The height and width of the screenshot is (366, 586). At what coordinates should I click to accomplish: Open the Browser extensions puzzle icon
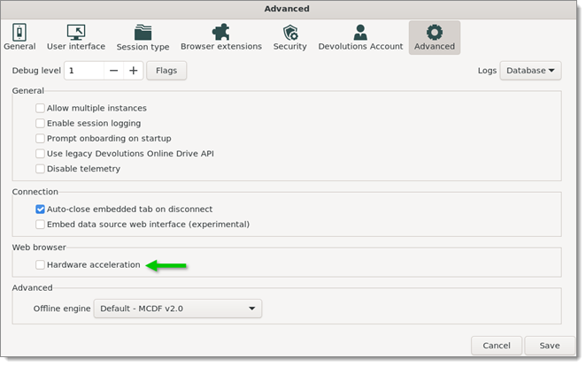[x=221, y=32]
